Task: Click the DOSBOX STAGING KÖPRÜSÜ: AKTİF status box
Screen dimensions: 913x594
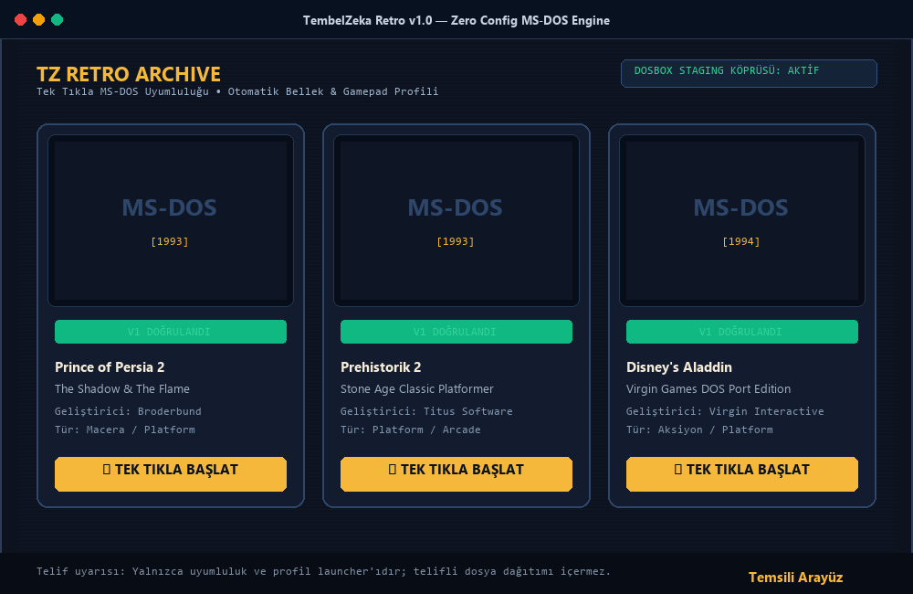Action: (749, 73)
